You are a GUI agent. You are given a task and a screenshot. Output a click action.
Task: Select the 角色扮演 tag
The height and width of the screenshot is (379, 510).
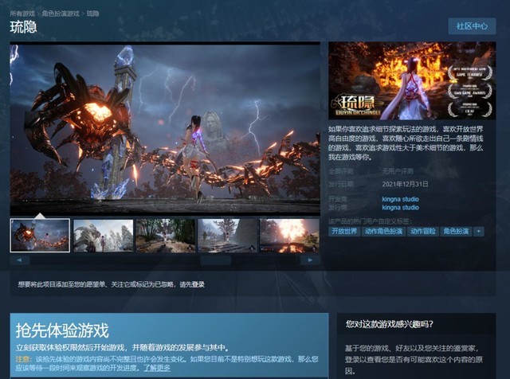456,231
